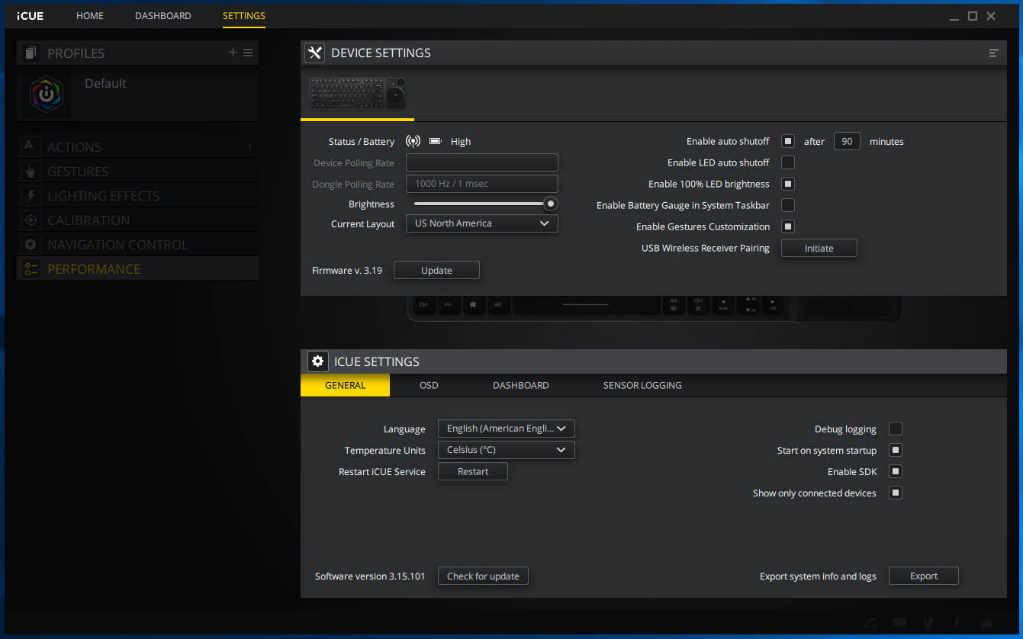The width and height of the screenshot is (1023, 639).
Task: Toggle Enable Gestures Customization checkbox
Action: click(788, 226)
